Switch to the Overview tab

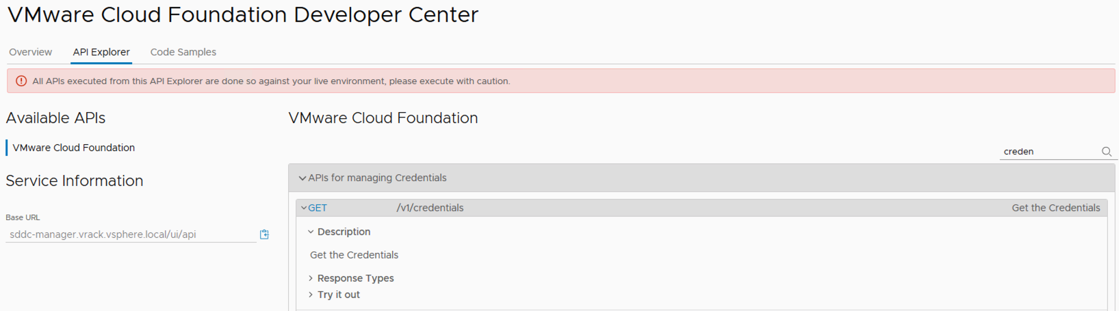pyautogui.click(x=30, y=52)
